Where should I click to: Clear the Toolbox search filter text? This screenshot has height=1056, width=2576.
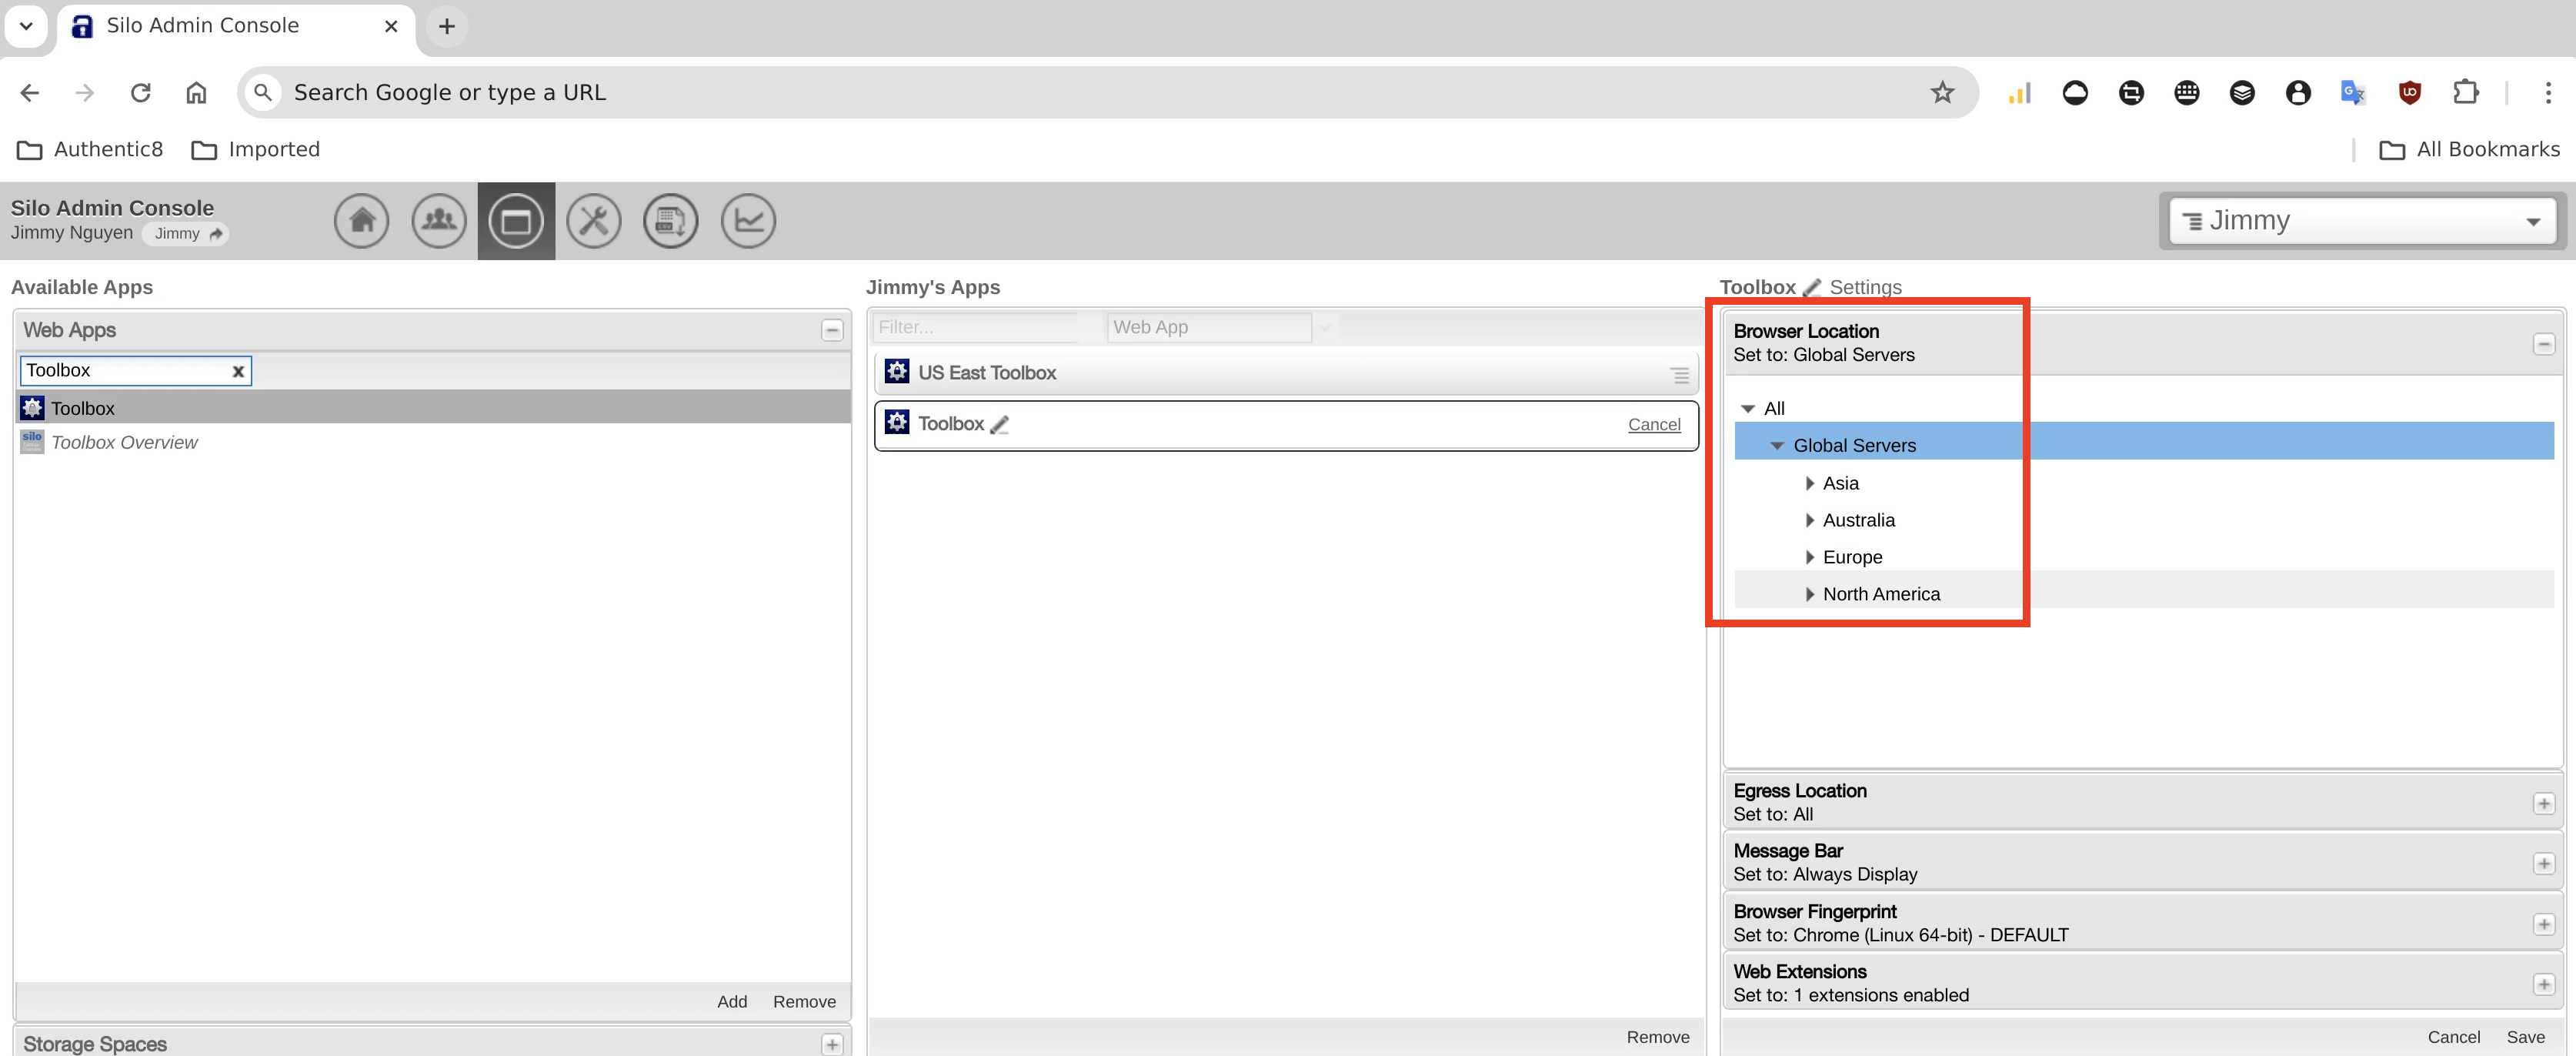pos(238,371)
